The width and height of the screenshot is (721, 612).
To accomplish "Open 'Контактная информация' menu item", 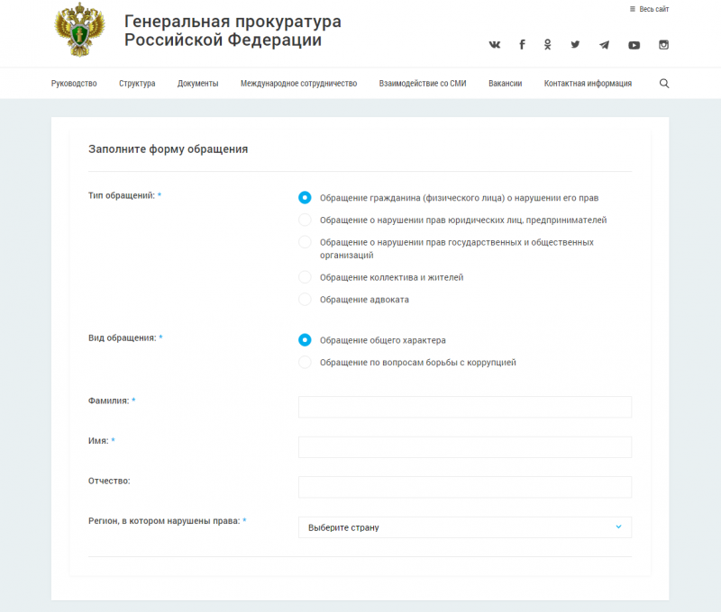I will [589, 84].
